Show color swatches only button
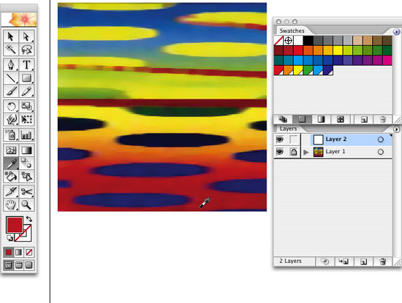The width and height of the screenshot is (402, 303). (302, 119)
